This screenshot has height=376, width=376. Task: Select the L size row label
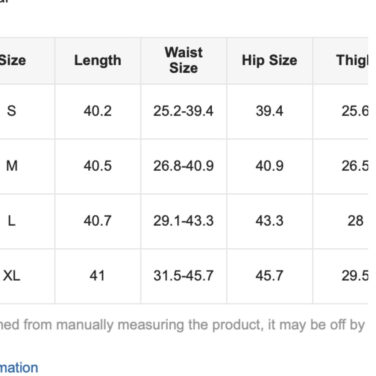pos(12,221)
